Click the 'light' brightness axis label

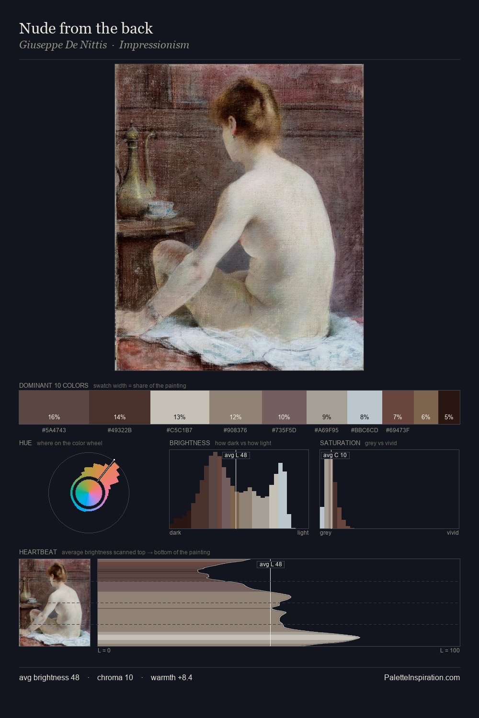303,533
